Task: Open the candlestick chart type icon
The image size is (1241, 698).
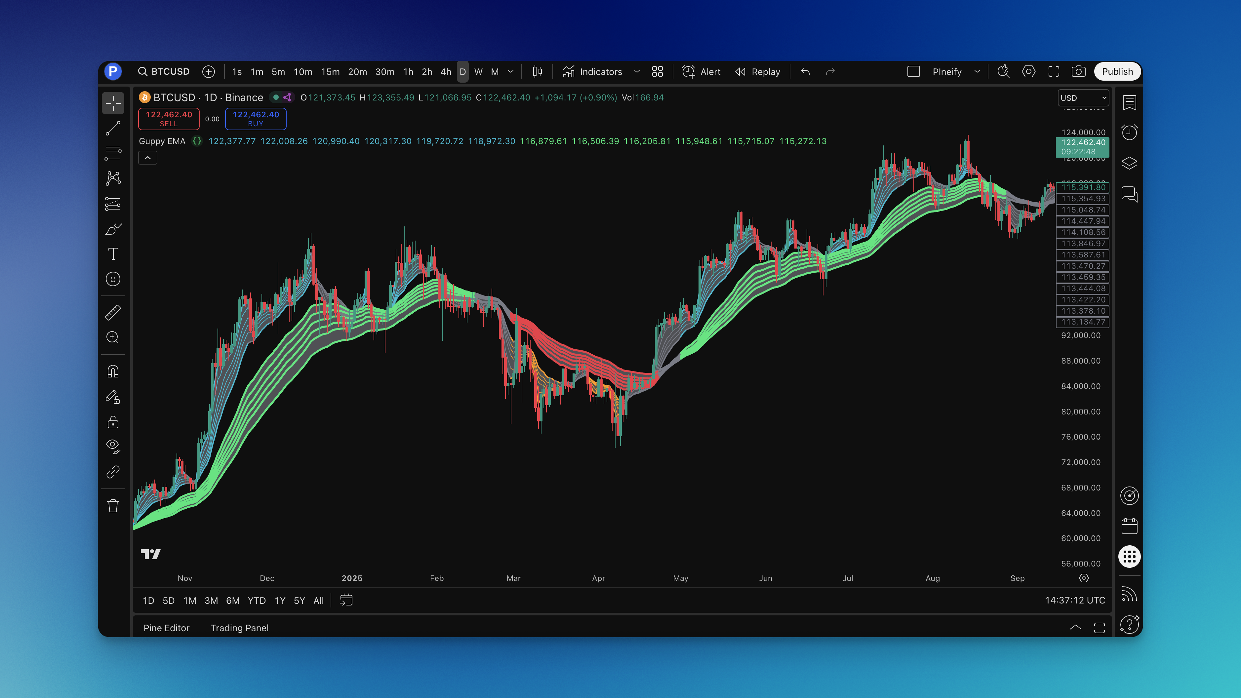Action: point(537,72)
